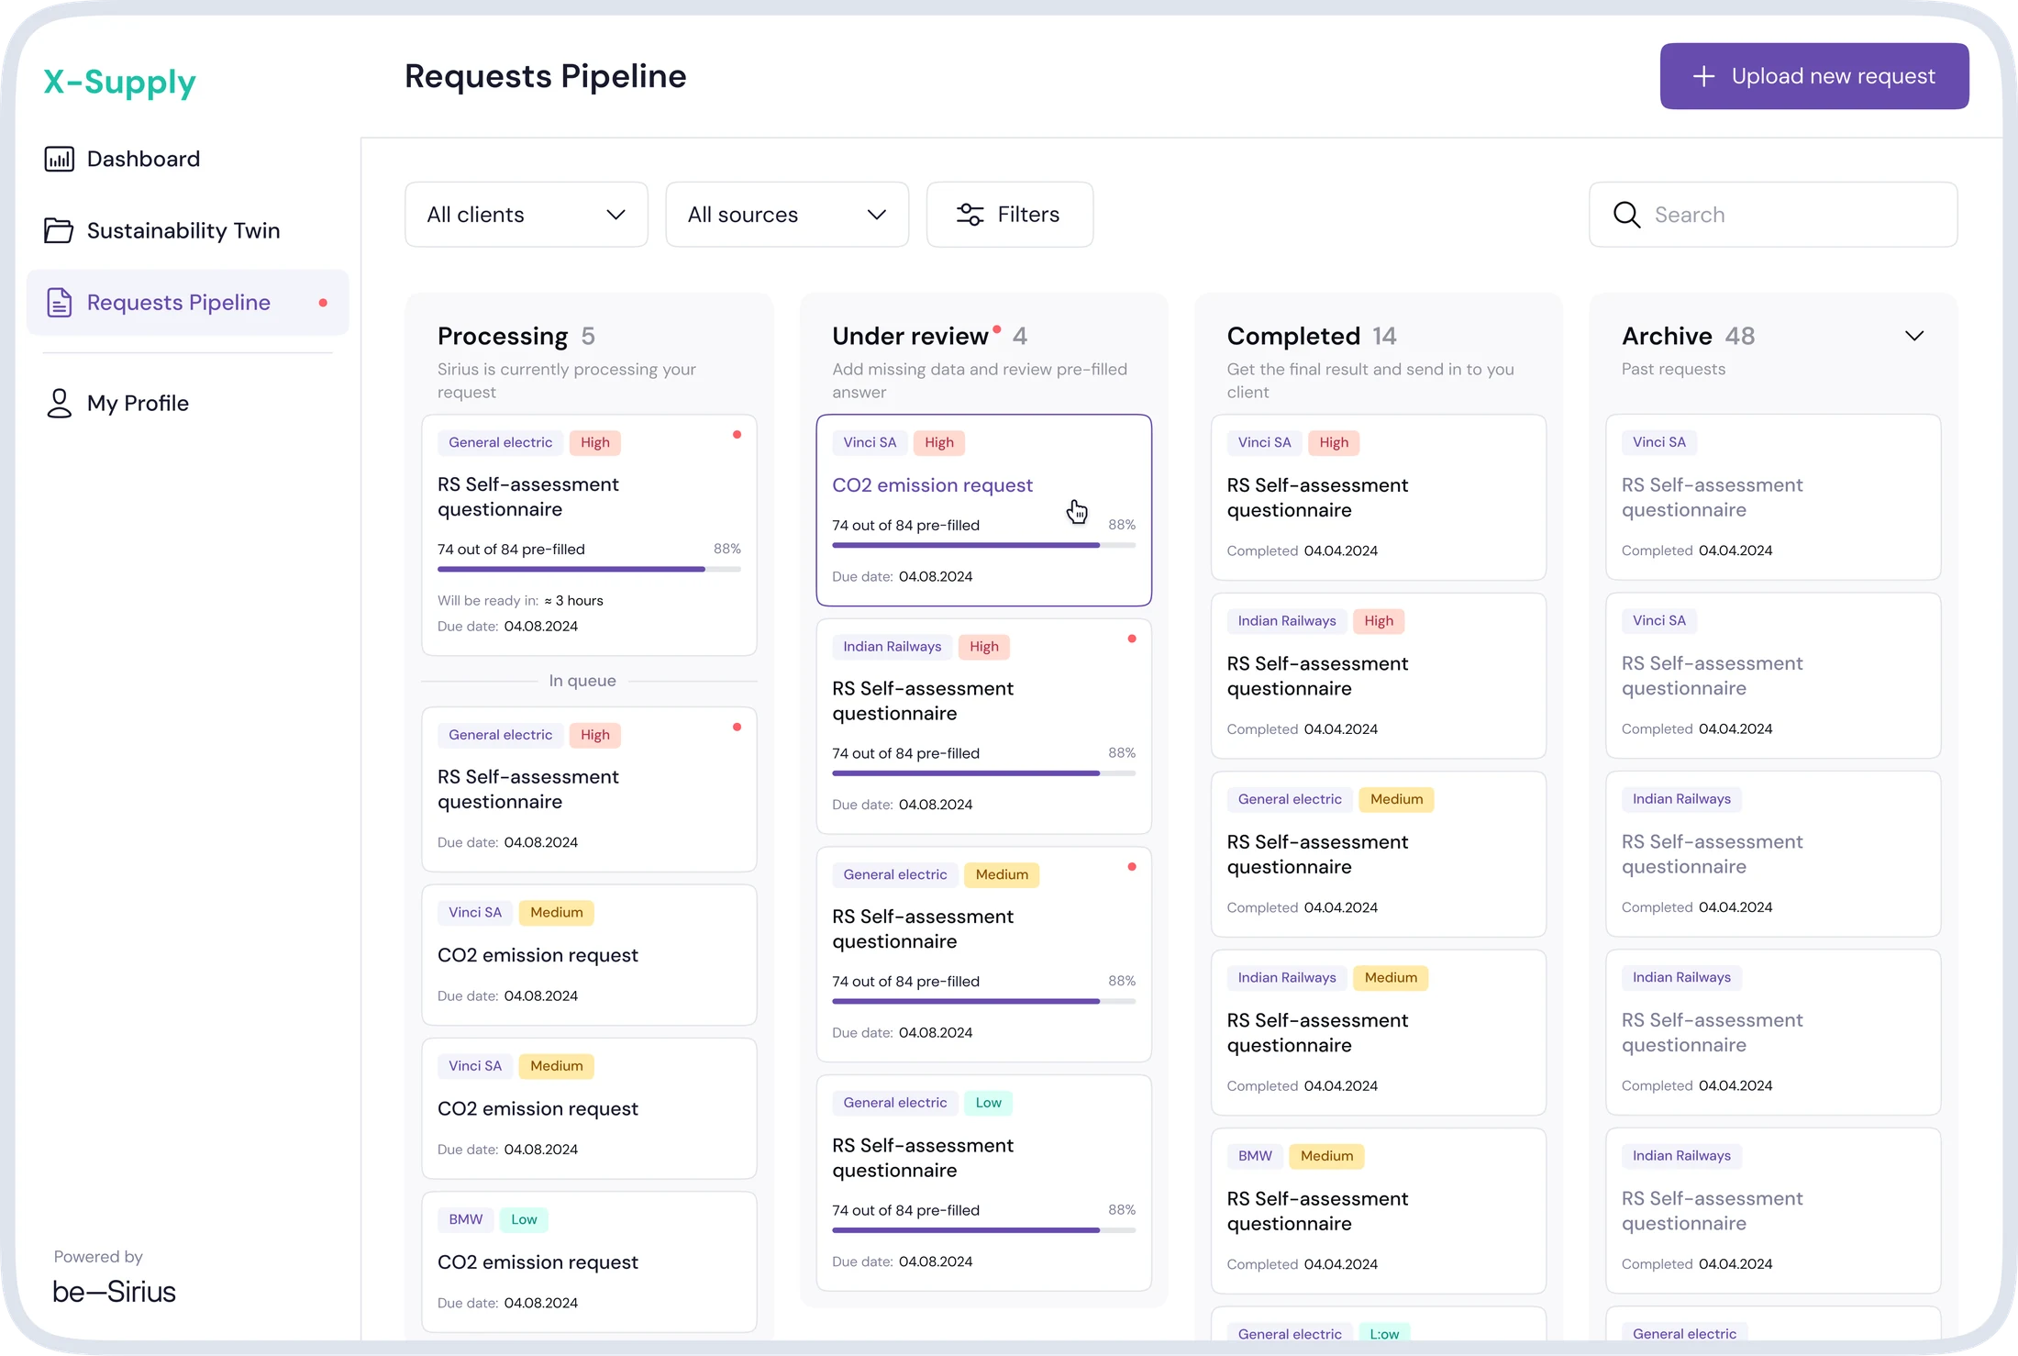Open My Profile page
Image resolution: width=2018 pixels, height=1356 pixels.
pyautogui.click(x=117, y=403)
